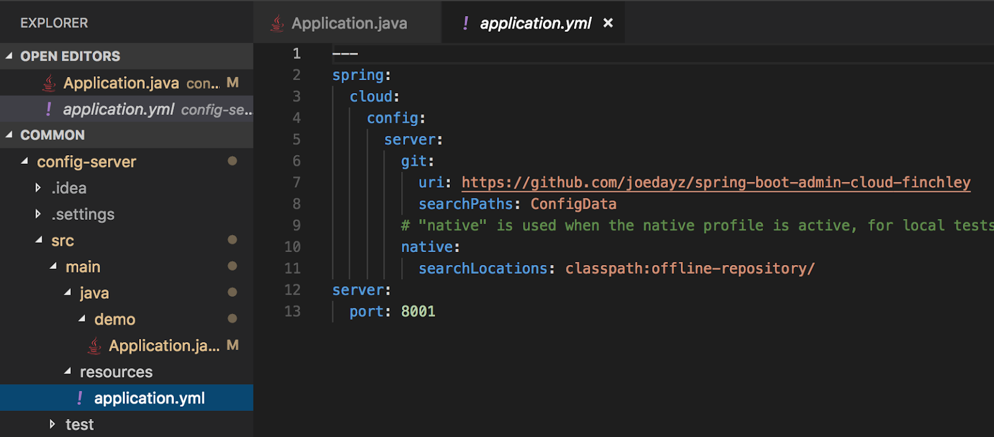Select the application.yml editor tab
The height and width of the screenshot is (437, 994).
click(x=536, y=24)
